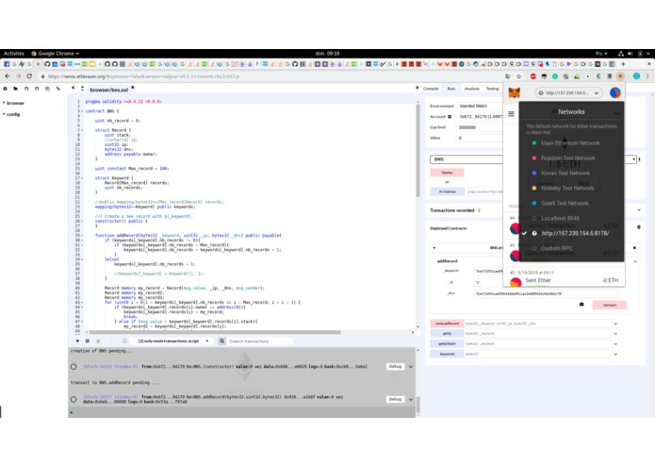
Task: Clear the Remix console
Action: click(88, 341)
